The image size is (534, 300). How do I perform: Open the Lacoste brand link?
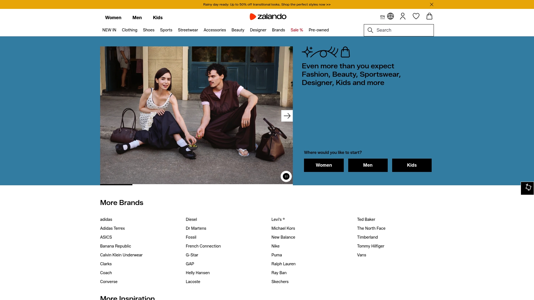pyautogui.click(x=193, y=282)
